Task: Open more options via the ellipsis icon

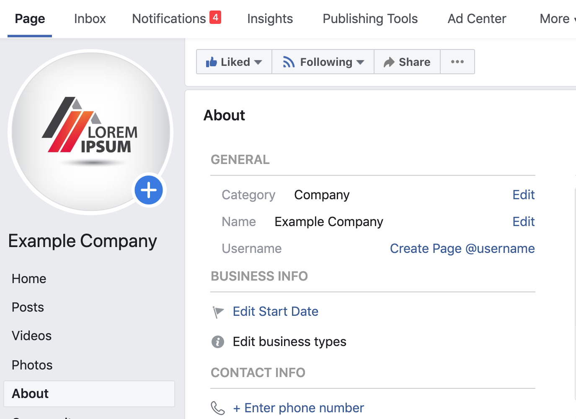Action: [457, 61]
